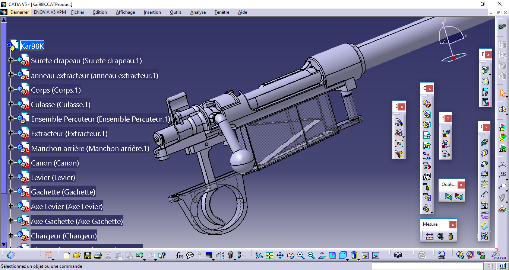Open the Aide menu
The height and width of the screenshot is (270, 509).
(x=243, y=12)
